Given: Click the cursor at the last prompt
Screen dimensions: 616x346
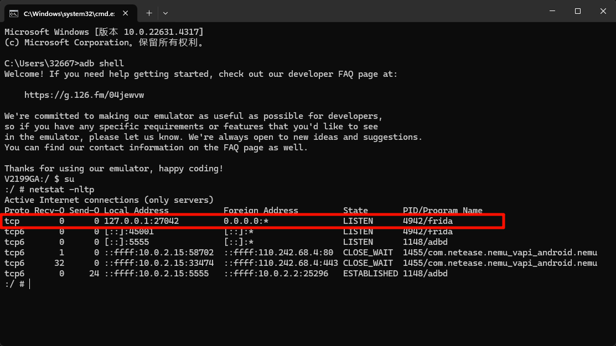Looking at the screenshot, I should (29, 284).
